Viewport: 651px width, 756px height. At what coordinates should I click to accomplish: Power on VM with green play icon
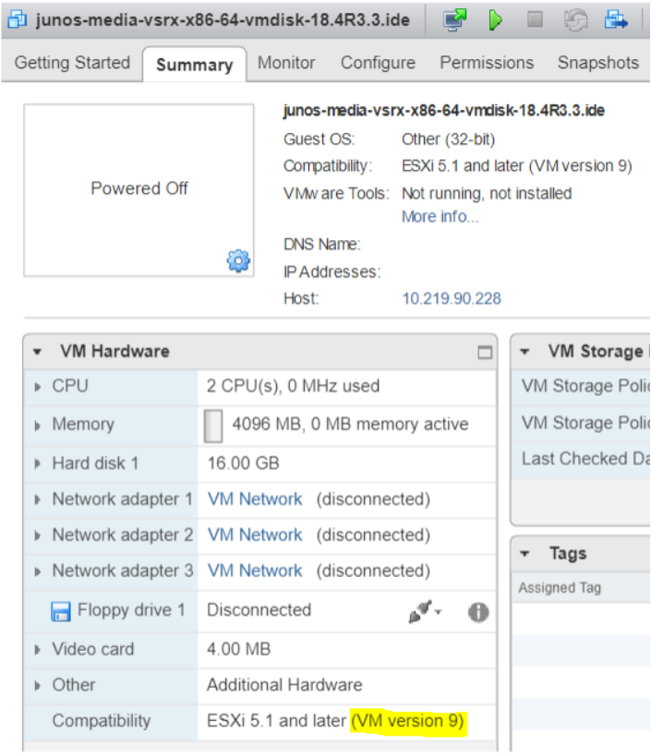tap(495, 19)
